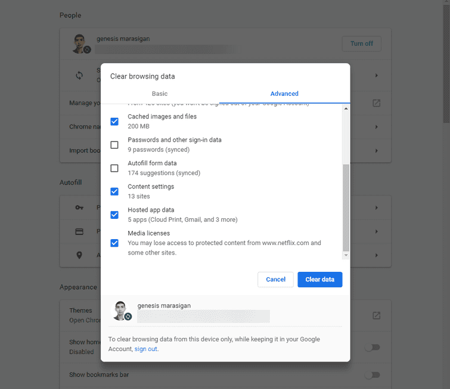Click the payment methods card icon

79,231
